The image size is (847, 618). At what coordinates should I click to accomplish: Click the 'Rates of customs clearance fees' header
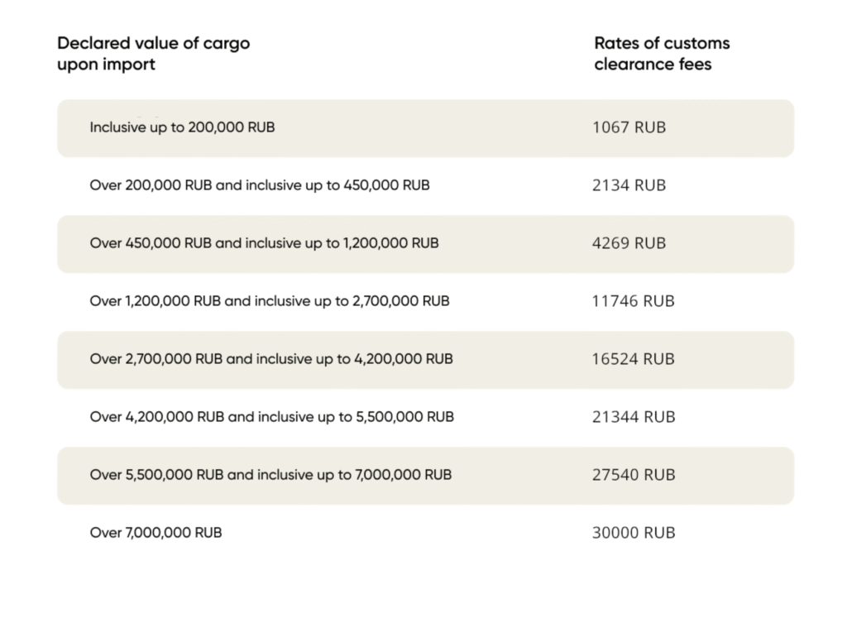[662, 53]
